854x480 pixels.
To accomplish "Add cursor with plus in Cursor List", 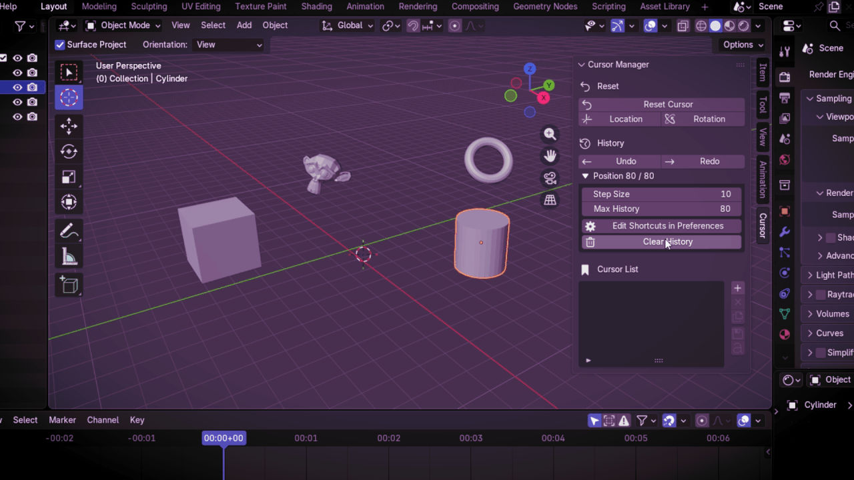I will [x=737, y=288].
